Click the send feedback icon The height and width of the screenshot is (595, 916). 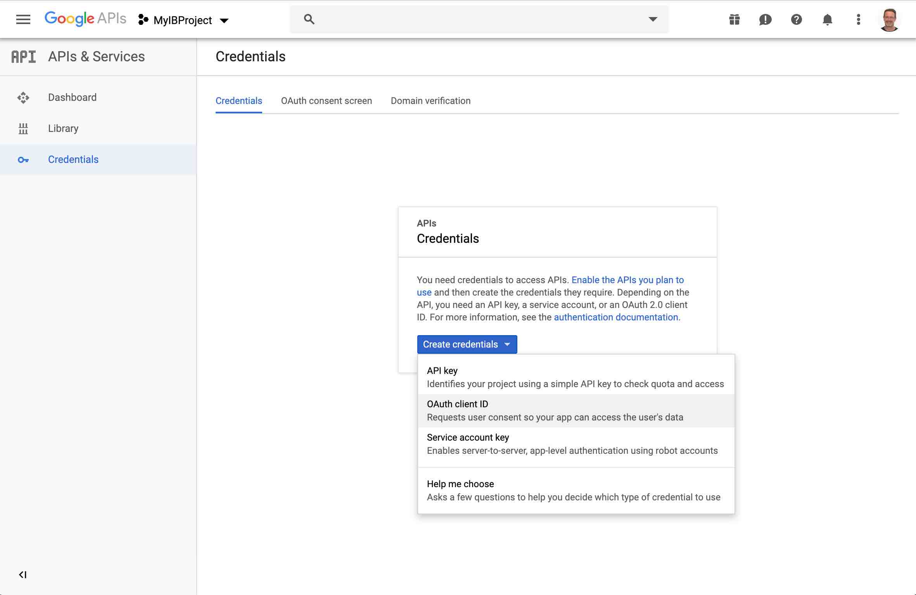766,19
